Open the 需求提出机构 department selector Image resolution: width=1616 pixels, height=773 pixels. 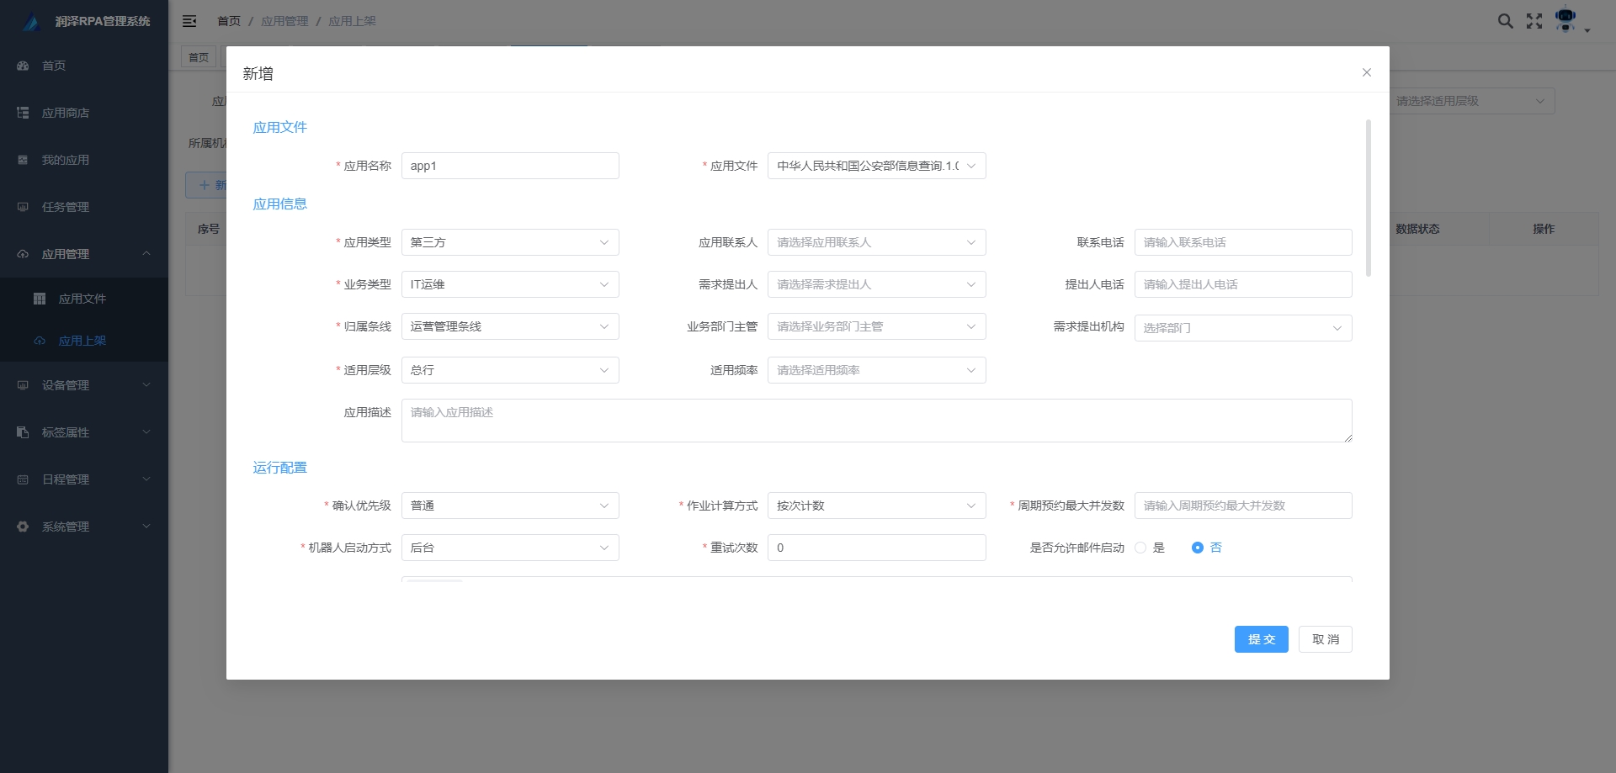pyautogui.click(x=1243, y=328)
